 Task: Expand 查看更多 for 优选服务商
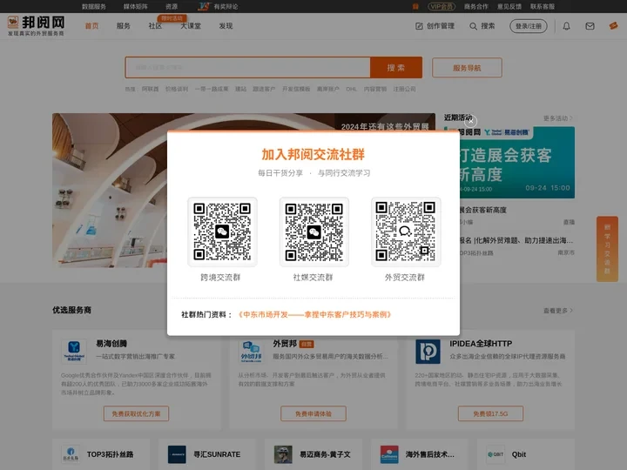[x=558, y=311]
